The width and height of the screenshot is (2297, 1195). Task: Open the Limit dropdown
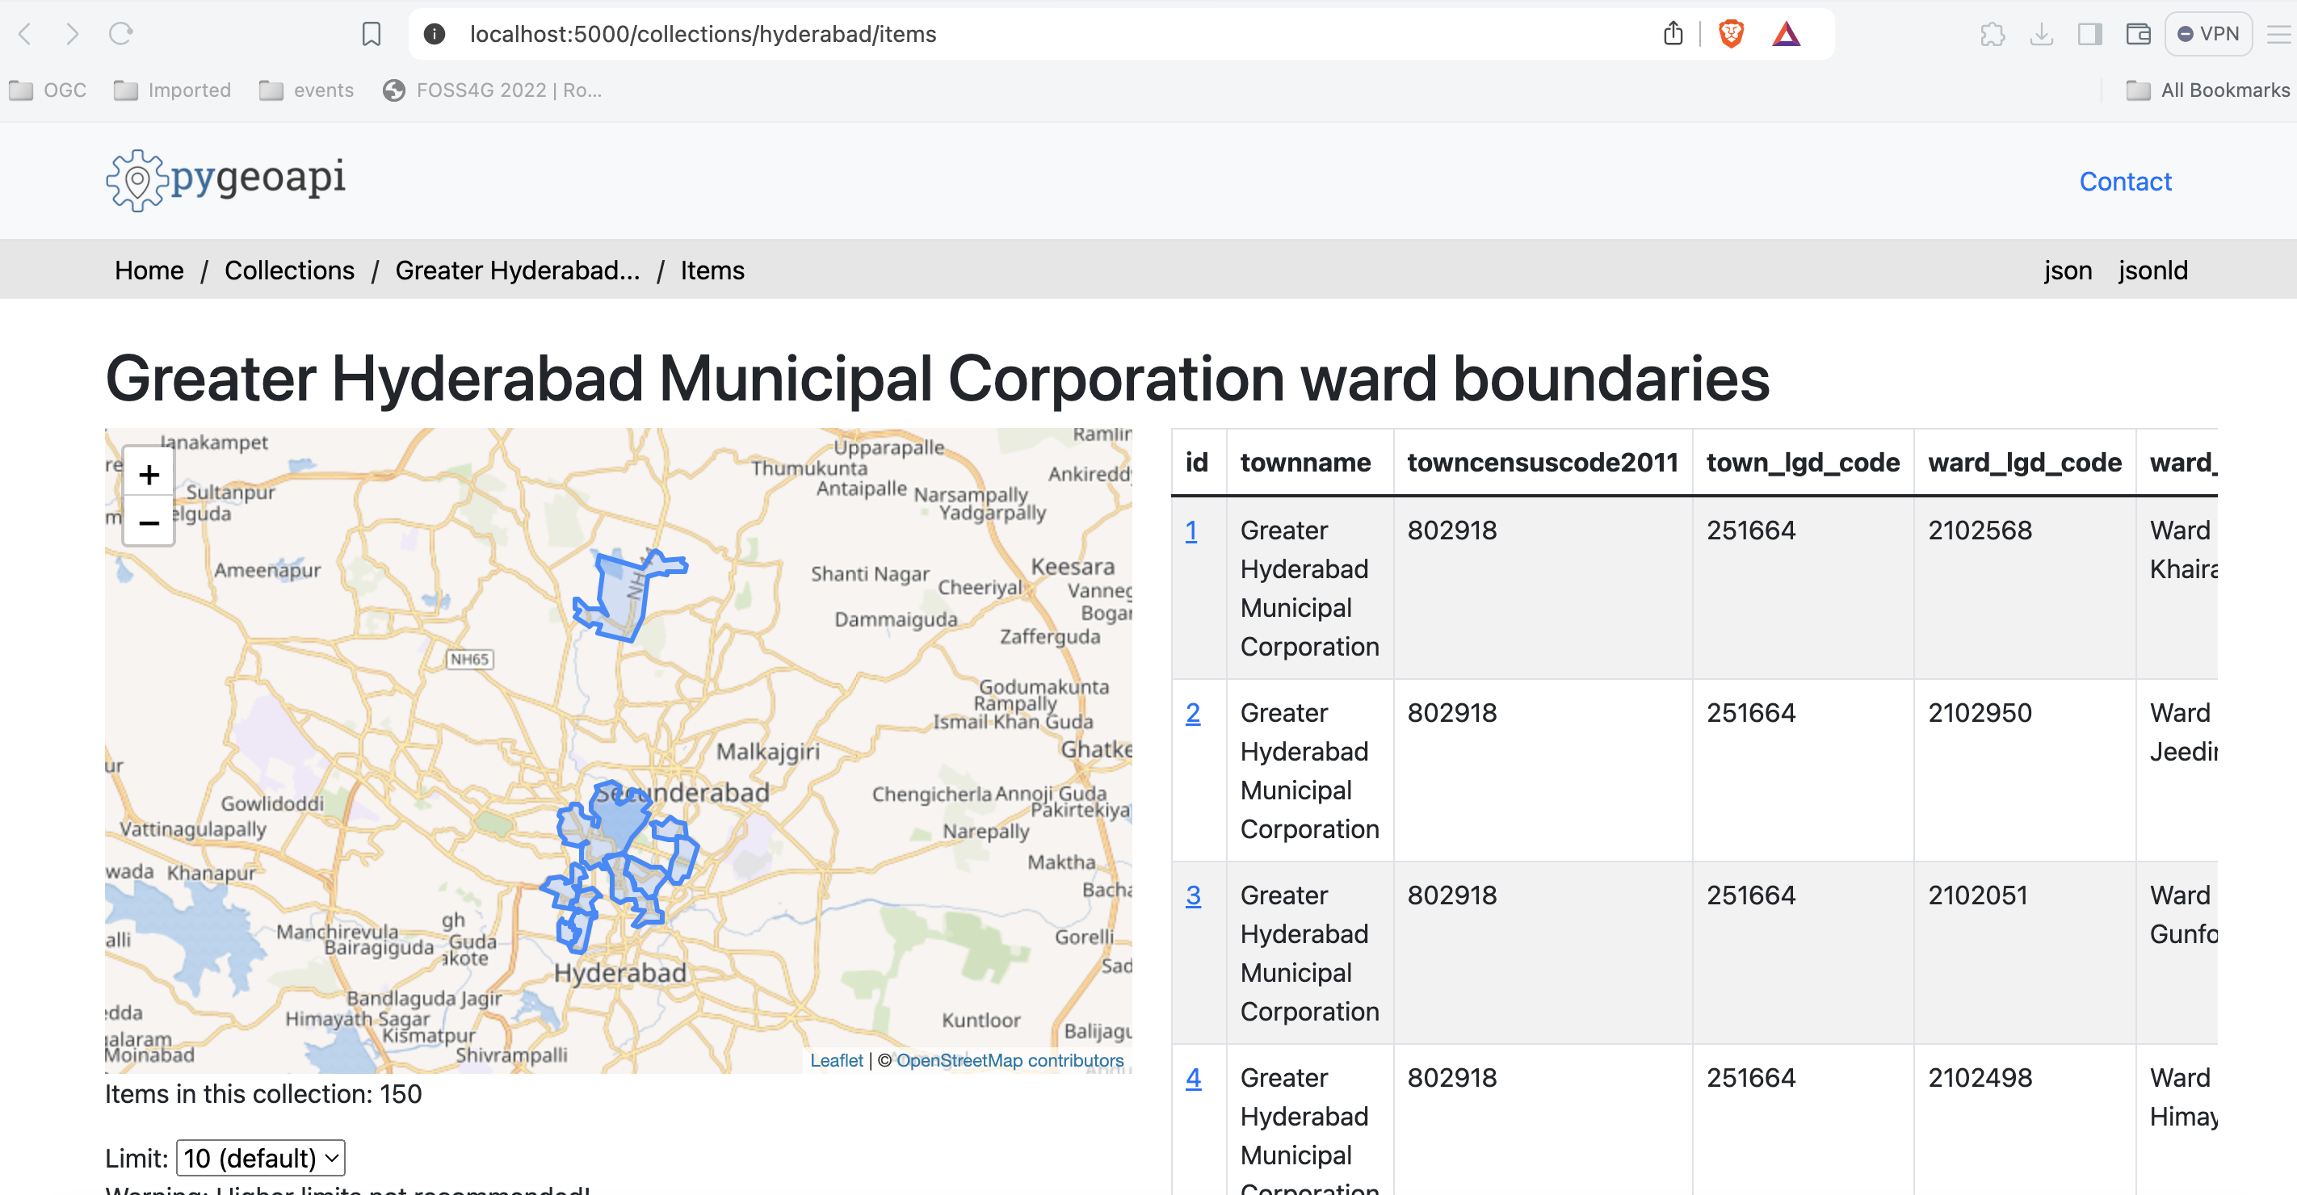click(260, 1158)
